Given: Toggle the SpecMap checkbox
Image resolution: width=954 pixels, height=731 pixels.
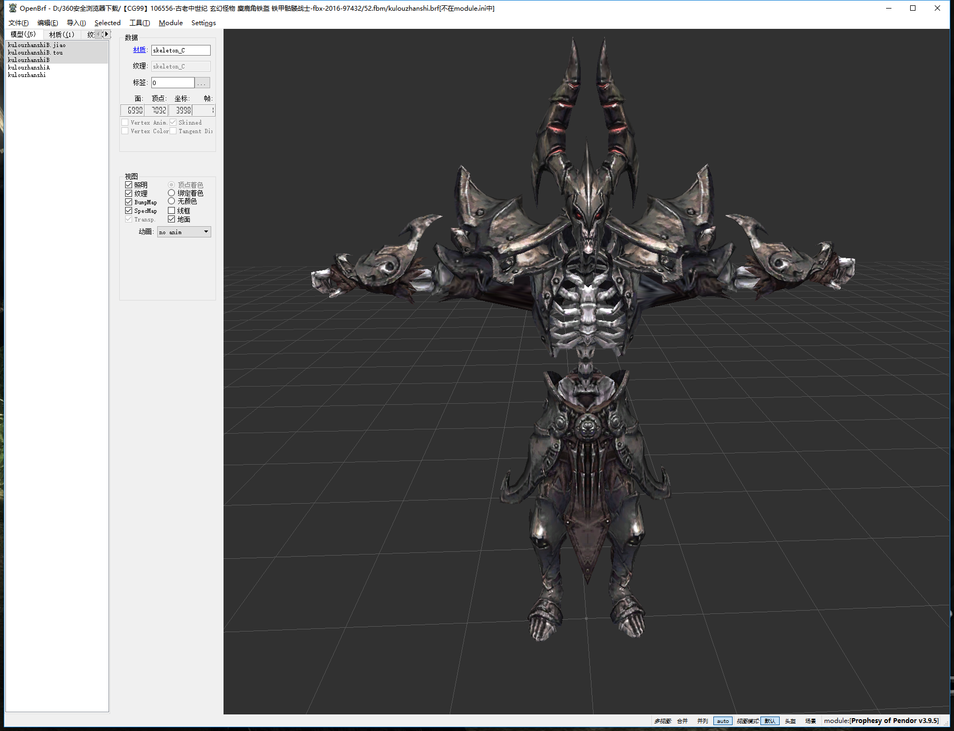Looking at the screenshot, I should (129, 211).
